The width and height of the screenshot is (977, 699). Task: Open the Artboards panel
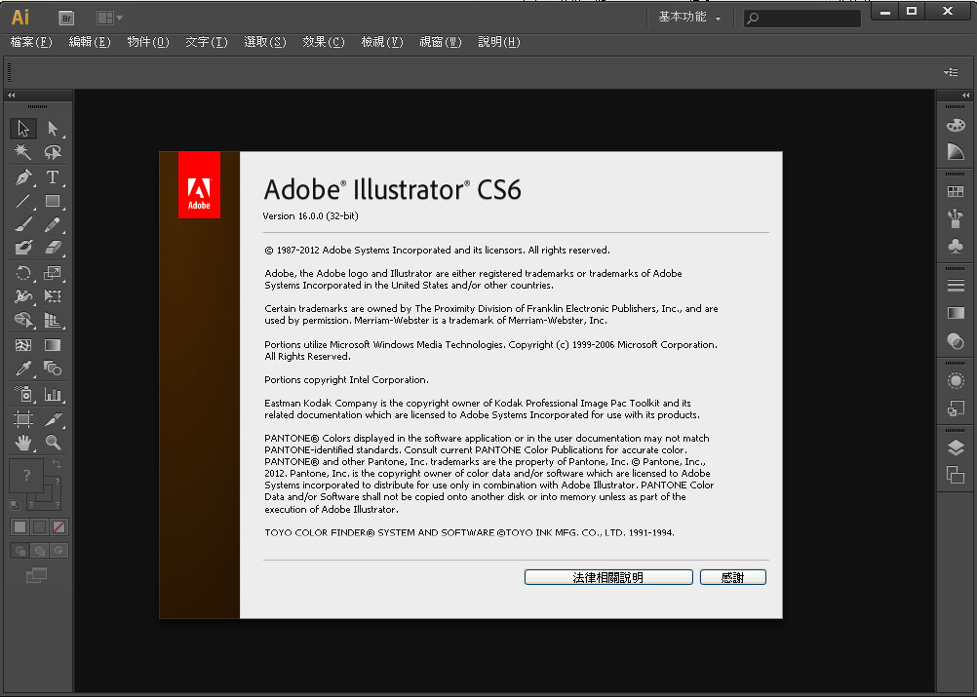956,475
